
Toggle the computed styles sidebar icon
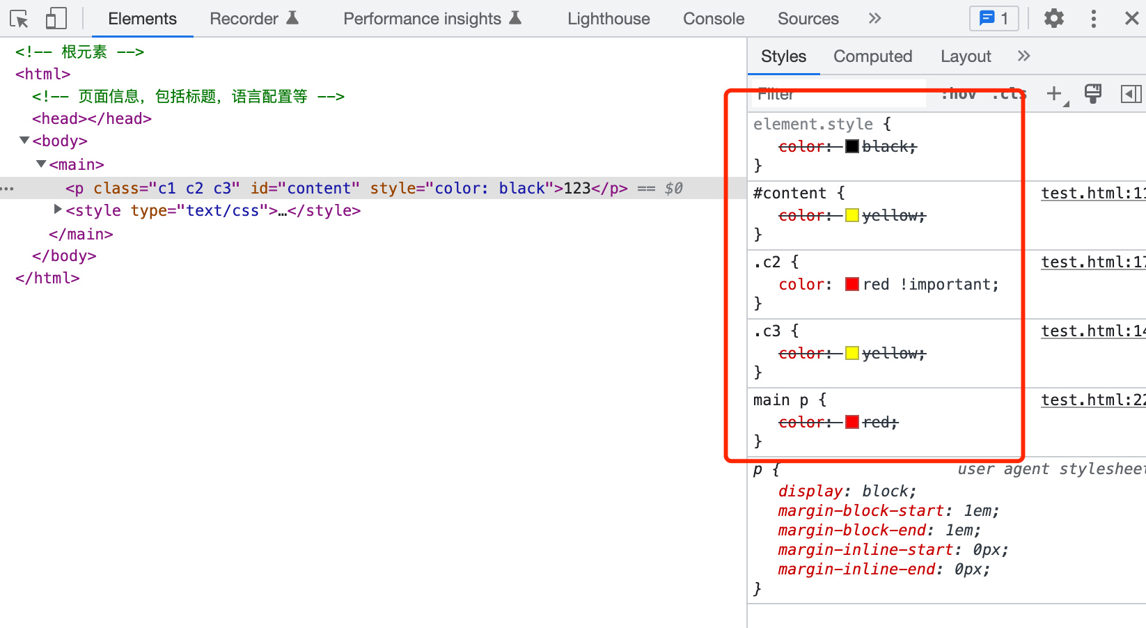pos(1131,93)
